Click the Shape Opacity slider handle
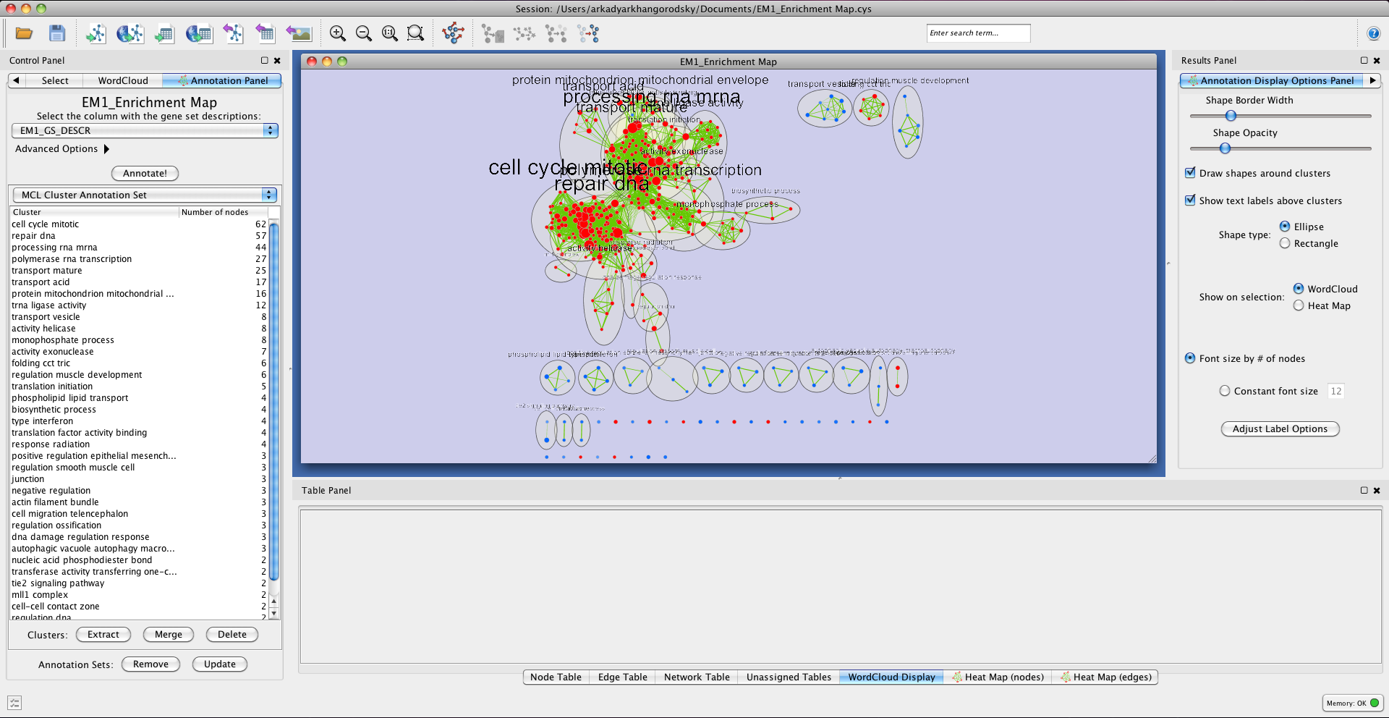The height and width of the screenshot is (718, 1389). click(x=1225, y=148)
